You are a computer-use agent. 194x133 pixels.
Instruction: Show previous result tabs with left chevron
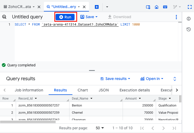click(x=5, y=90)
